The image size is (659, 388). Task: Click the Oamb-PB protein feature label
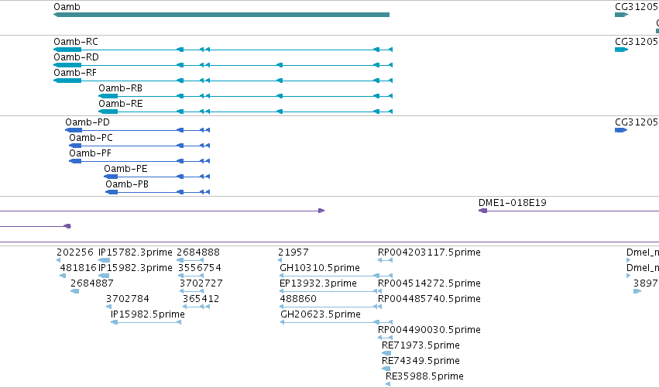[127, 184]
